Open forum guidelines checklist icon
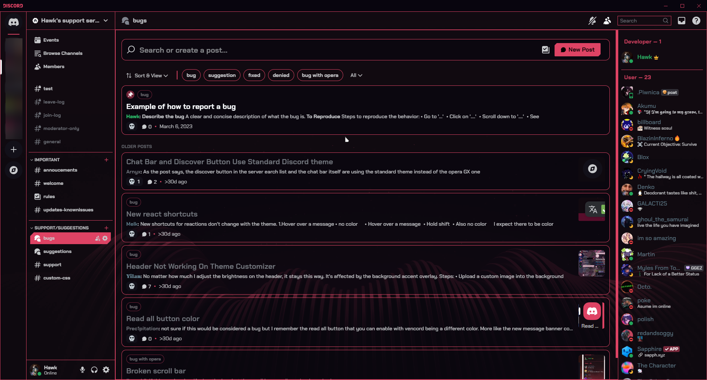Image resolution: width=707 pixels, height=380 pixels. 546,50
